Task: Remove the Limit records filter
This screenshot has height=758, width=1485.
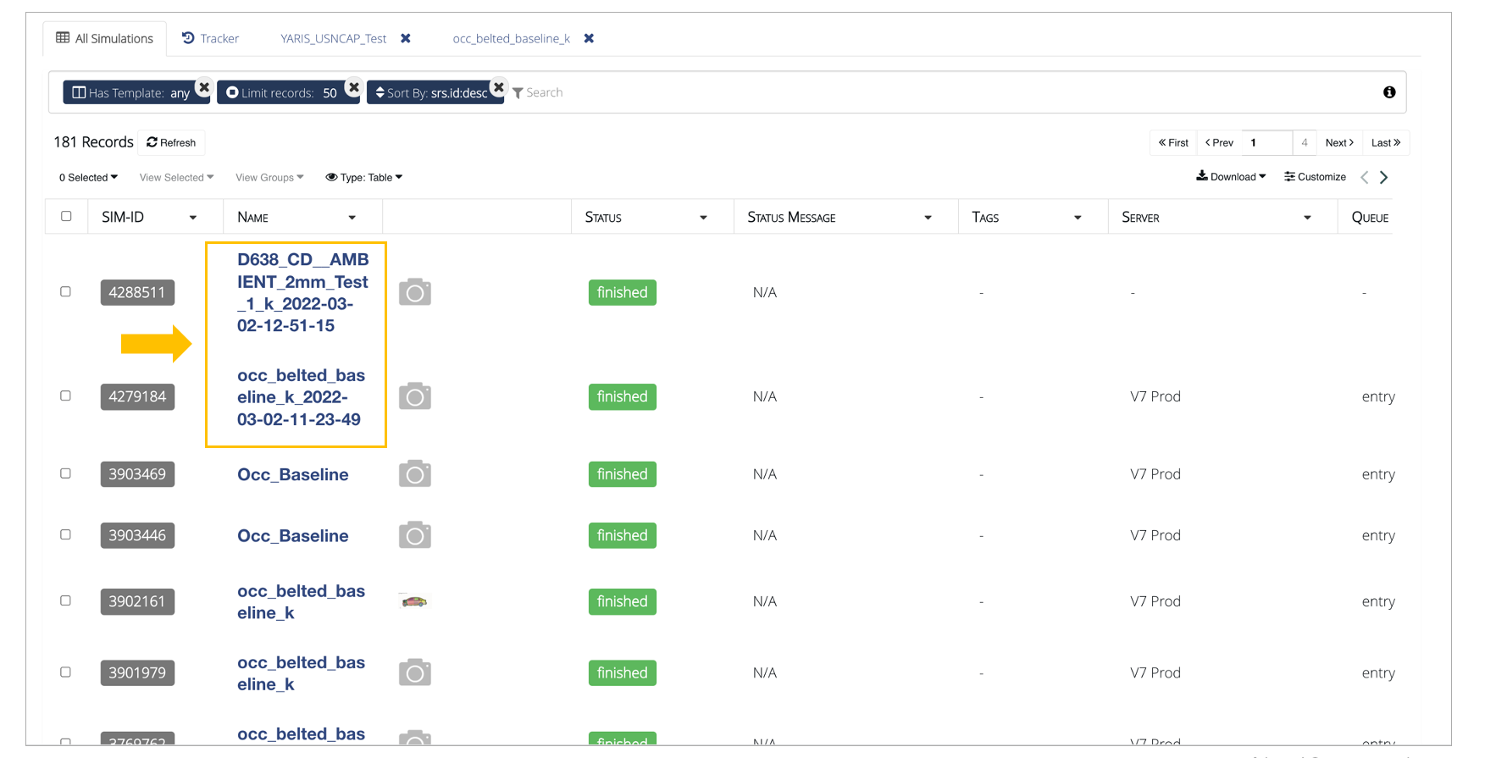Action: 354,86
